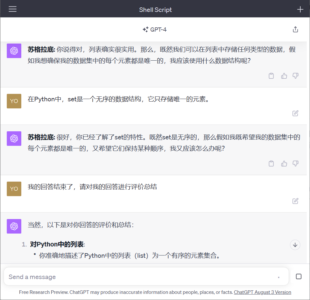Dislike the first Socrates message
310x300 pixels.
295,75
